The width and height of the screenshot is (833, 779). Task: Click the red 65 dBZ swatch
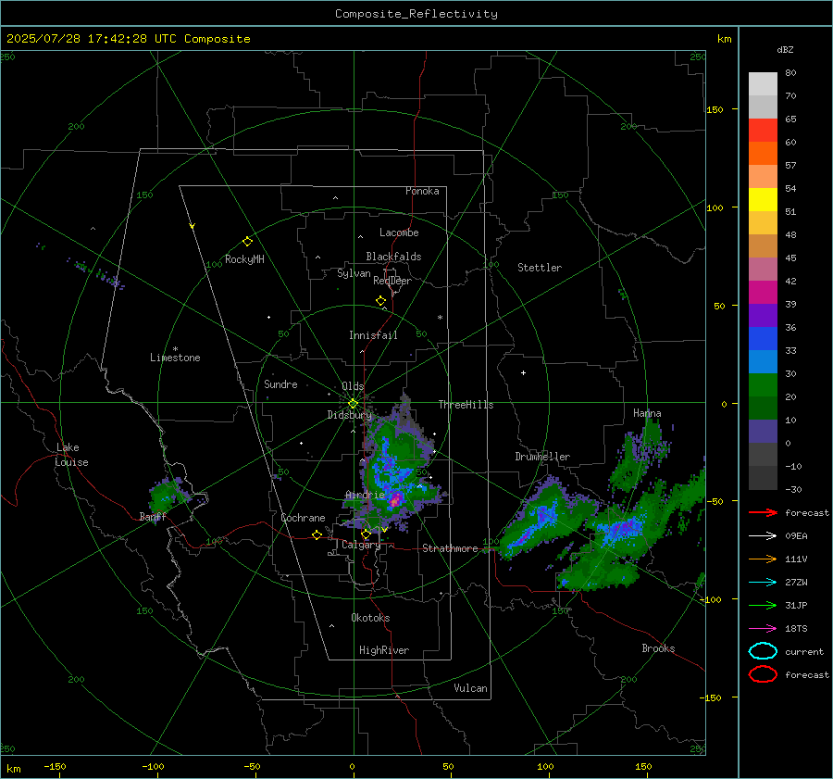click(x=763, y=130)
